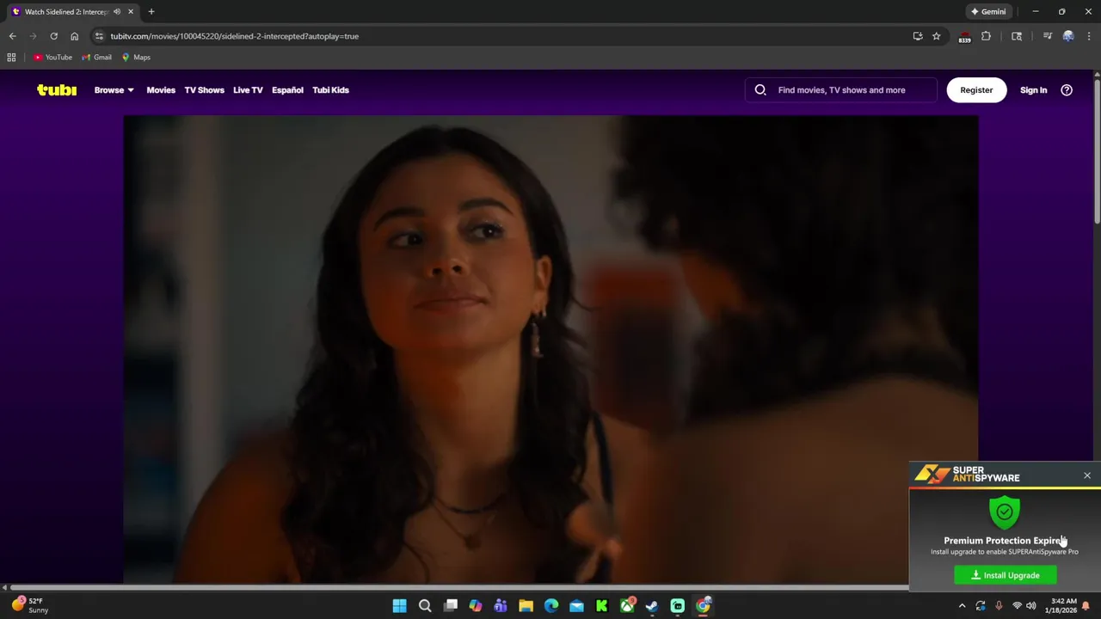The width and height of the screenshot is (1101, 619).
Task: View site information icon in address bar
Action: pyautogui.click(x=99, y=36)
